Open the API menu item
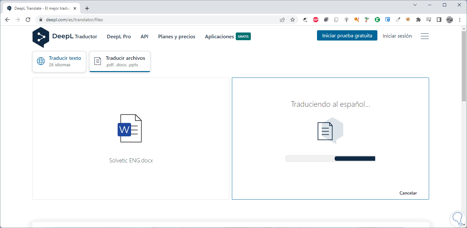The image size is (467, 228). [x=145, y=37]
